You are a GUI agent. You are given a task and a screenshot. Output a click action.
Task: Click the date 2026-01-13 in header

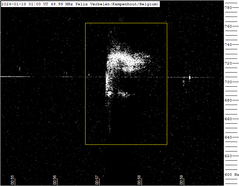[13, 4]
